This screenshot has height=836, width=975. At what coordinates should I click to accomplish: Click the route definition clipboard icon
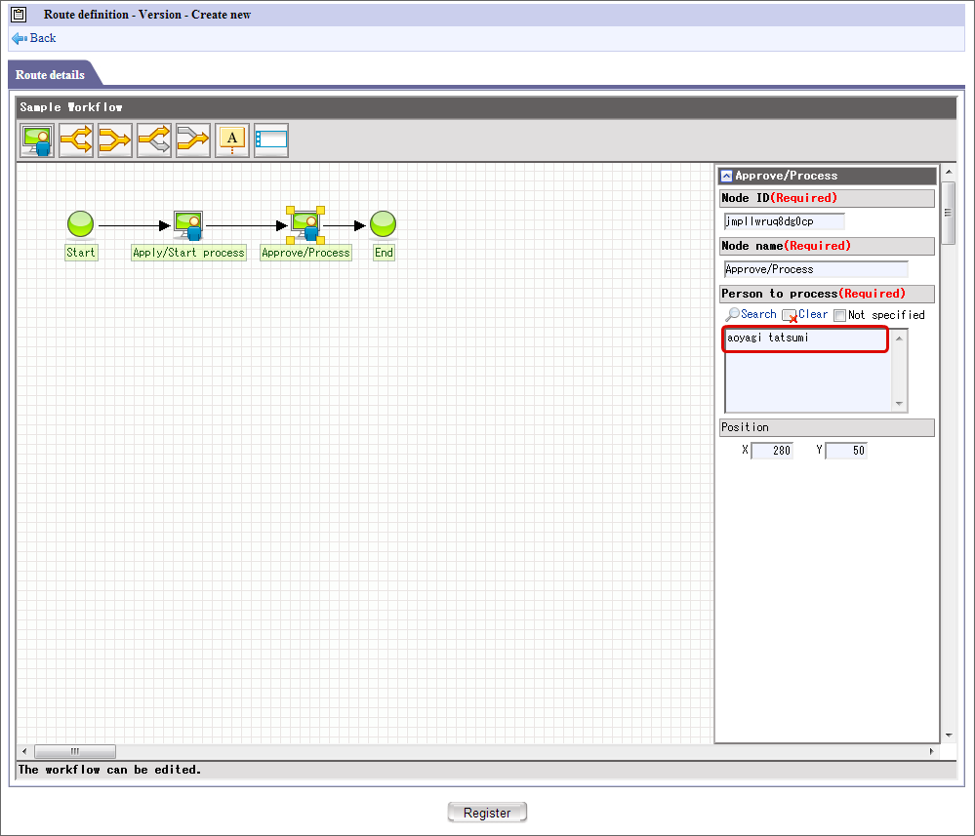point(20,15)
